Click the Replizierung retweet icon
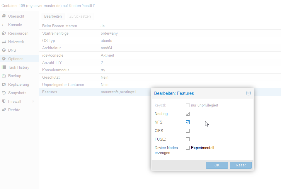The image size is (281, 189). (x=4, y=84)
